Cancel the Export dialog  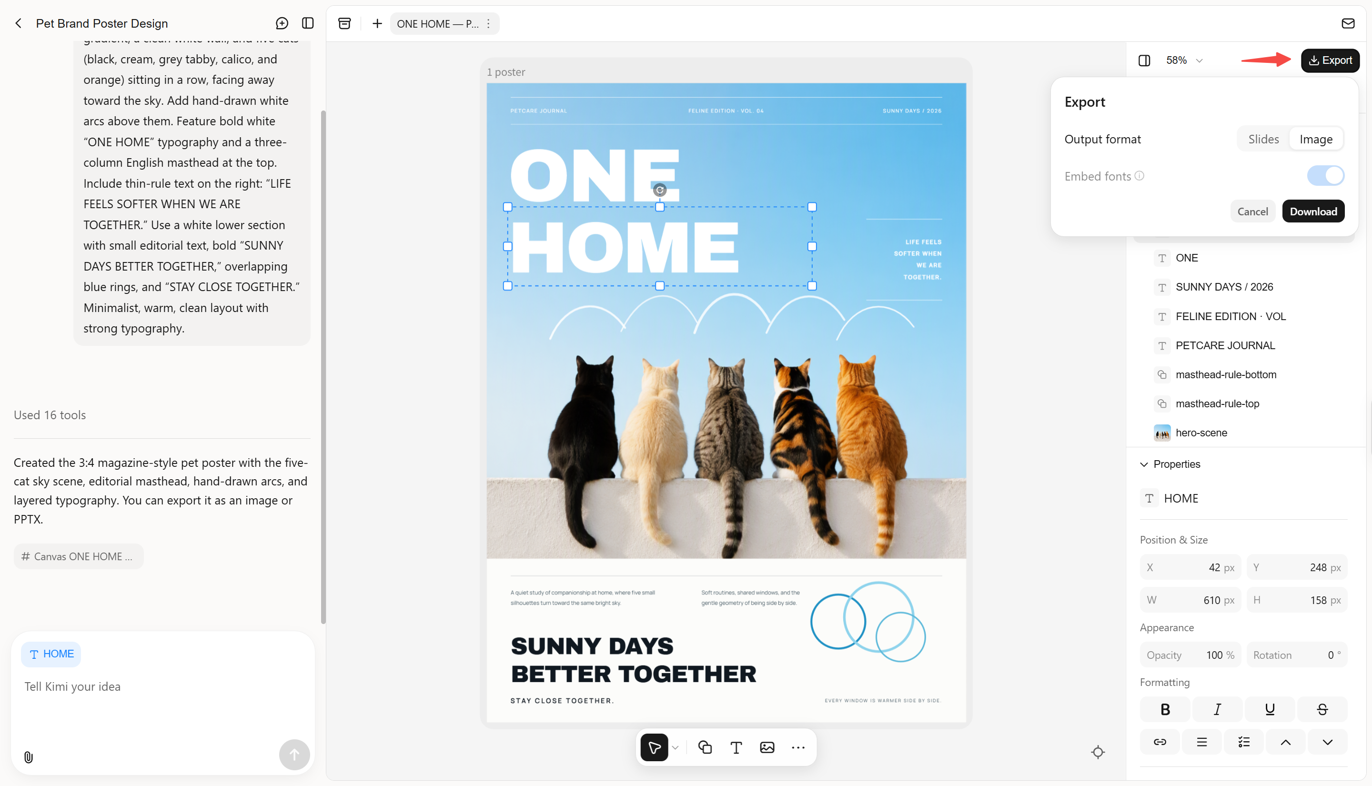1252,212
